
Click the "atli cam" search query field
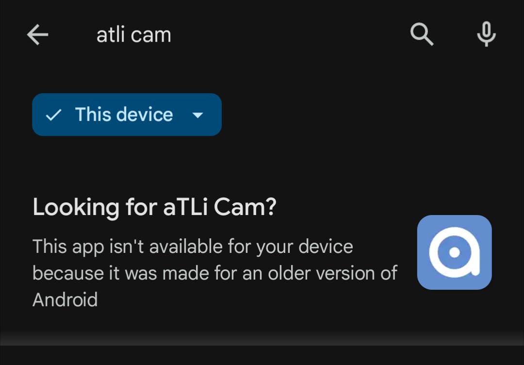pos(134,35)
